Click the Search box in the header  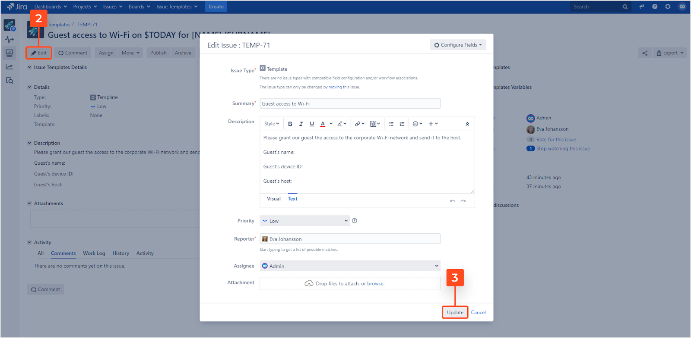tap(600, 6)
